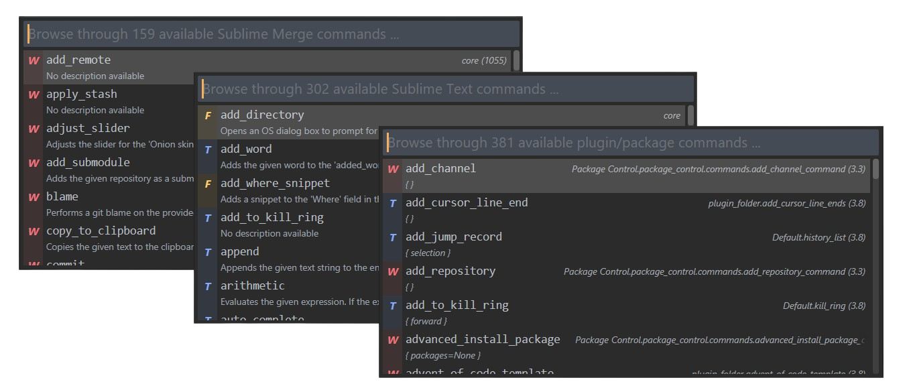
Task: Select the arithmetic command
Action: pyautogui.click(x=288, y=293)
